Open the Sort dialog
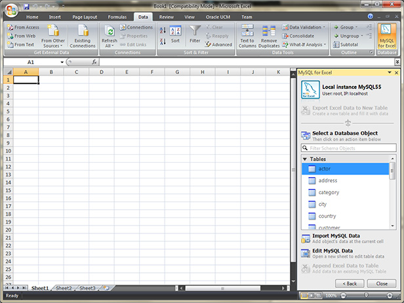Screen dimensions: 404x303 175,34
